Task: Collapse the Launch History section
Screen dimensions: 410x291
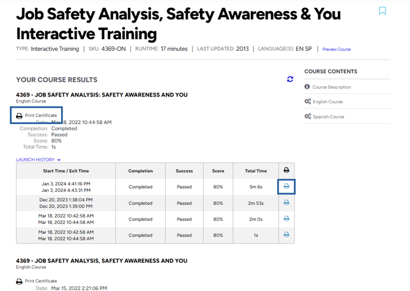Action: click(39, 160)
